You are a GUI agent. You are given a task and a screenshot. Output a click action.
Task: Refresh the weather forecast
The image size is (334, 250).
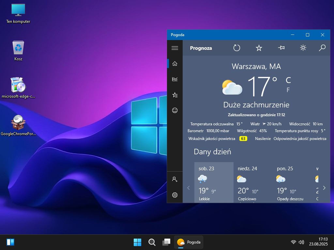coord(237,48)
